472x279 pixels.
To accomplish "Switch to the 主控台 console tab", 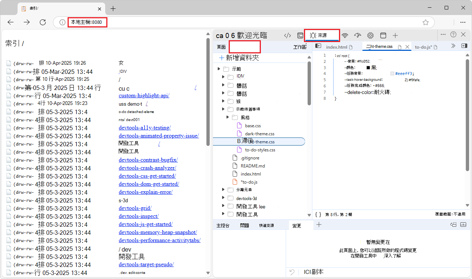I will point(223,225).
